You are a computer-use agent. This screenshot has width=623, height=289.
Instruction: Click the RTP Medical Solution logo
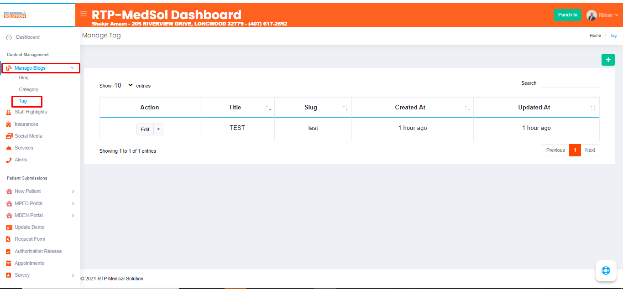15,15
